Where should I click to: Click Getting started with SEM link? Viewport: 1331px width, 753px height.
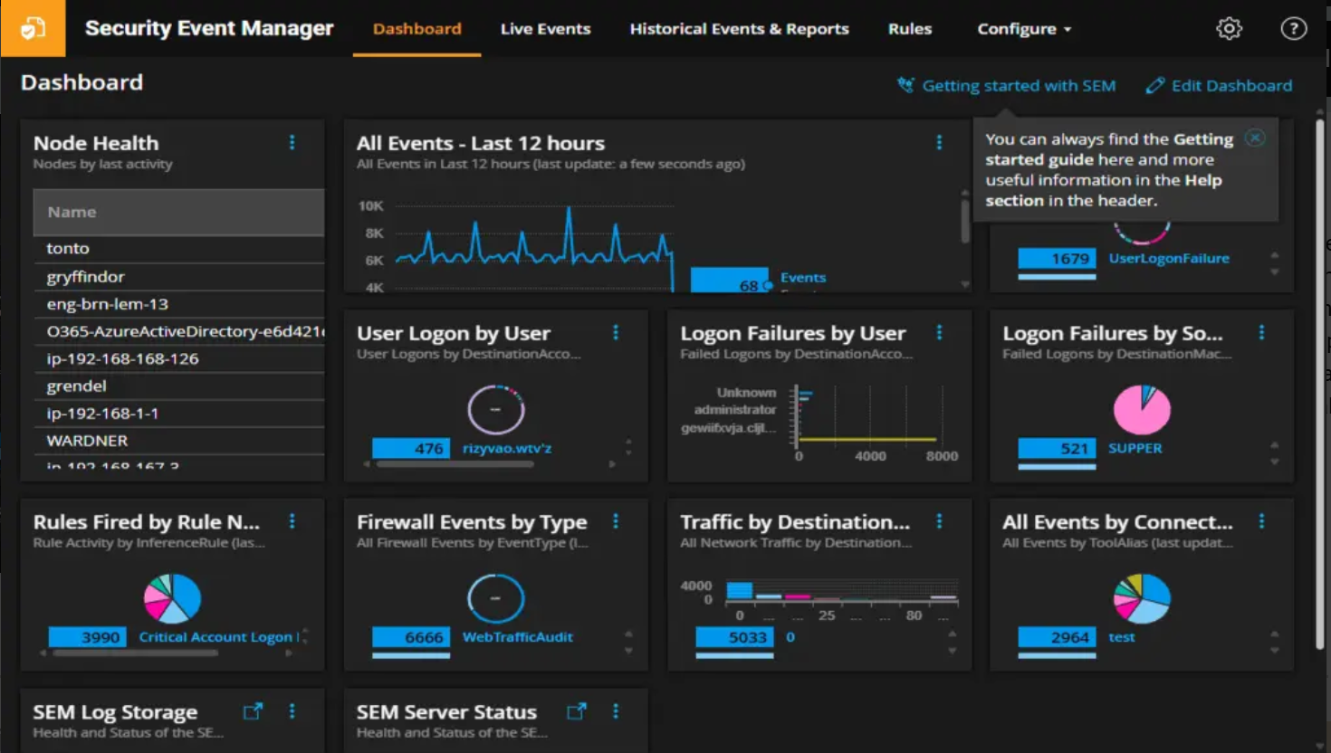pos(1018,86)
